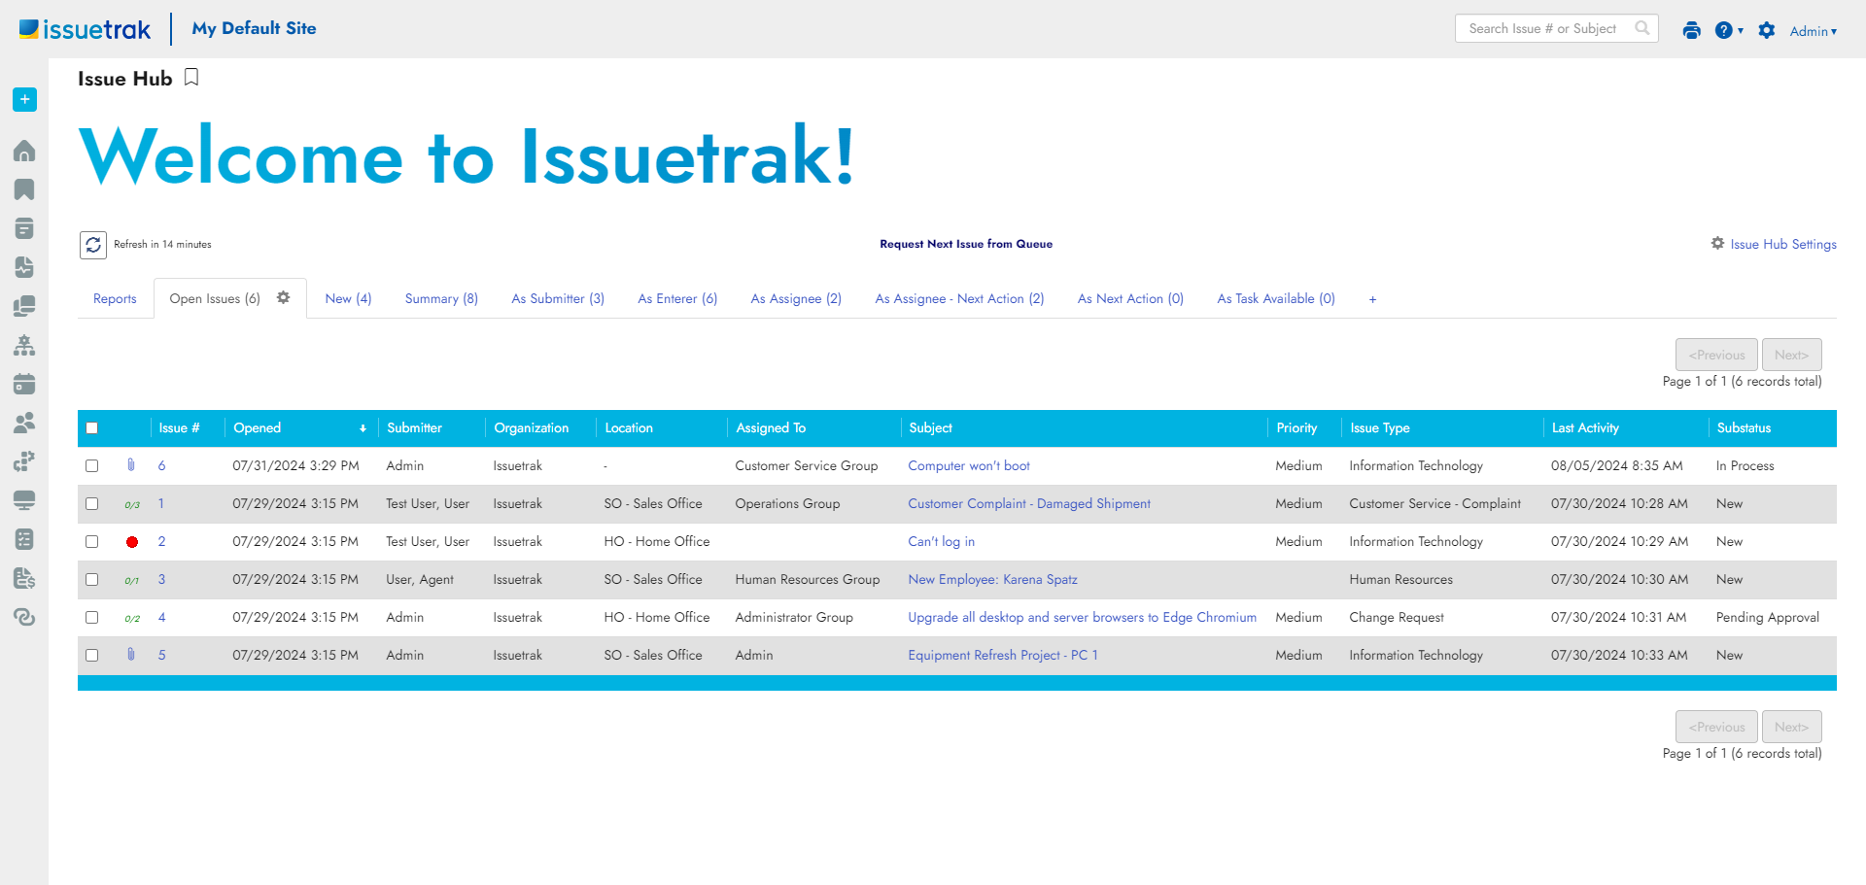Open the workflow arrows sidebar icon
The height and width of the screenshot is (885, 1866).
point(24,461)
